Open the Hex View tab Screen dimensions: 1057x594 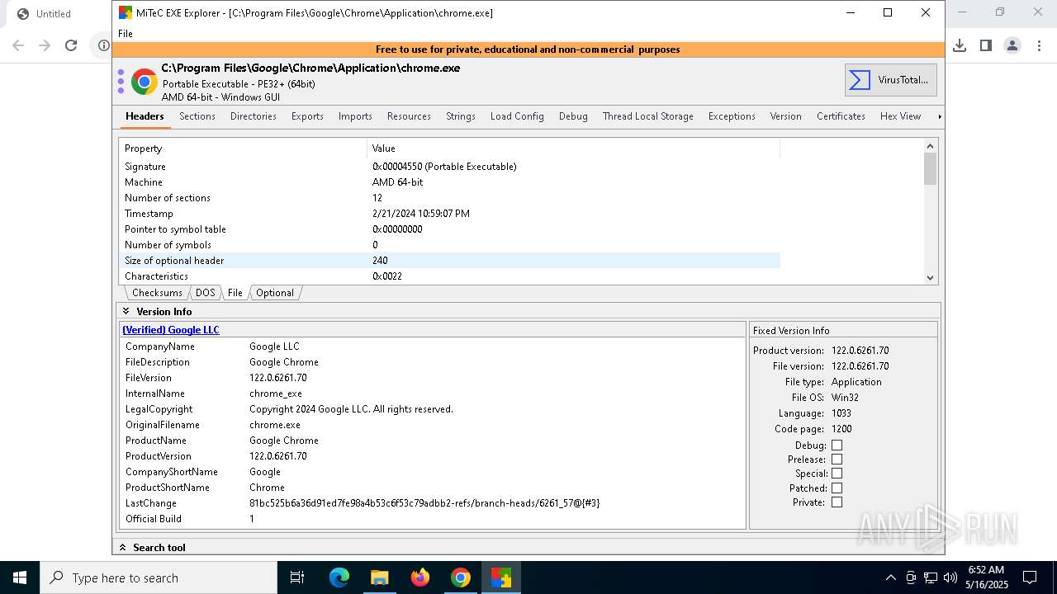pos(900,116)
